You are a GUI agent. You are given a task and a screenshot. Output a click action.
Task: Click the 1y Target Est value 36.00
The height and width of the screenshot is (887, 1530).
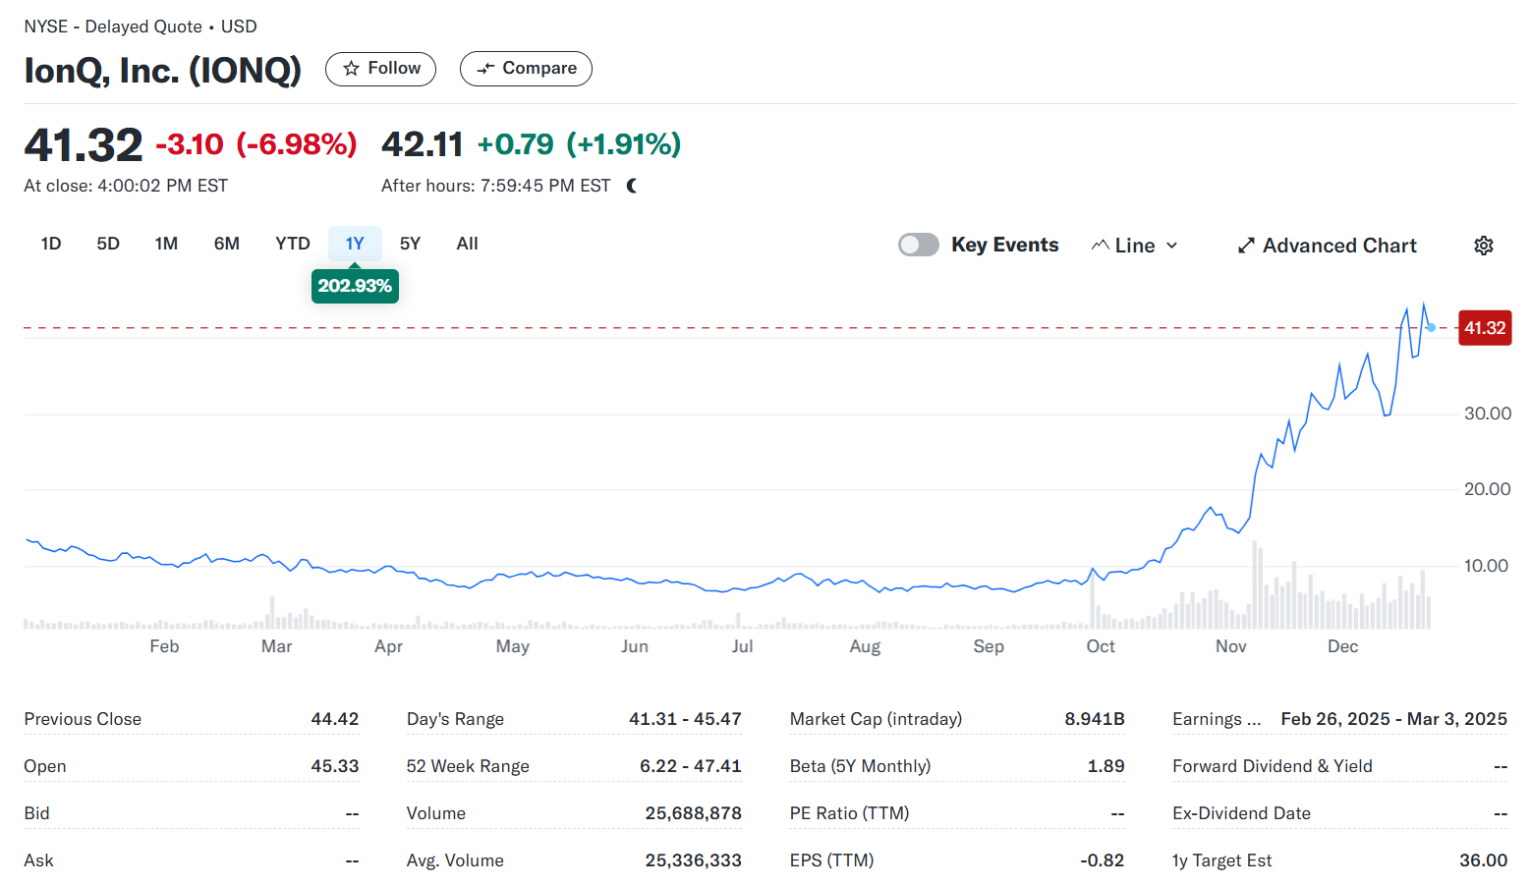click(1483, 860)
